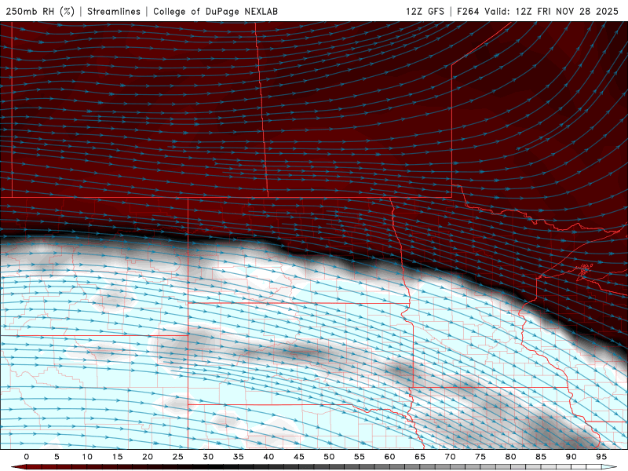Image resolution: width=628 pixels, height=471 pixels.
Task: Click the "F264" forecast hour text
Action: pyautogui.click(x=468, y=11)
